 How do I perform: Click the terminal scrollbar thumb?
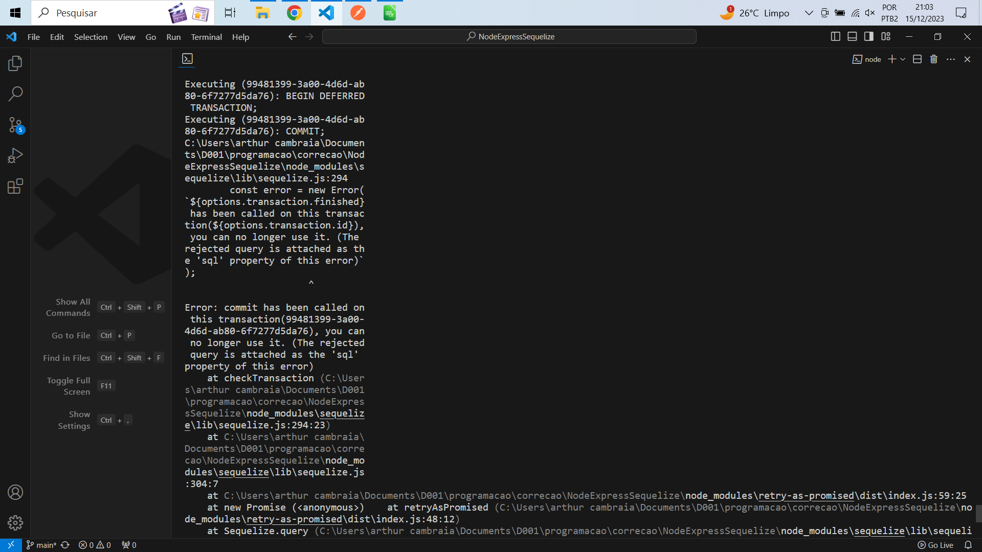978,514
